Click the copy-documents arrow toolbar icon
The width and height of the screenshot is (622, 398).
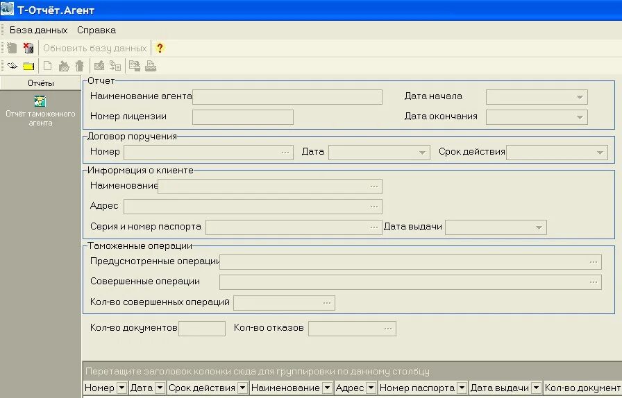115,66
